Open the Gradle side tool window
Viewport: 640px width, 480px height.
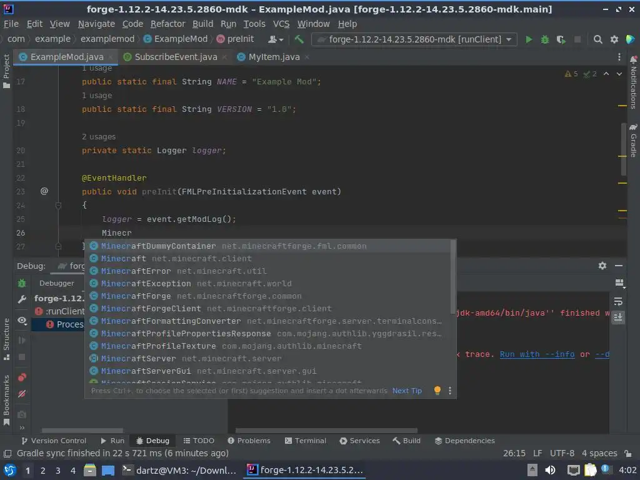(x=634, y=140)
